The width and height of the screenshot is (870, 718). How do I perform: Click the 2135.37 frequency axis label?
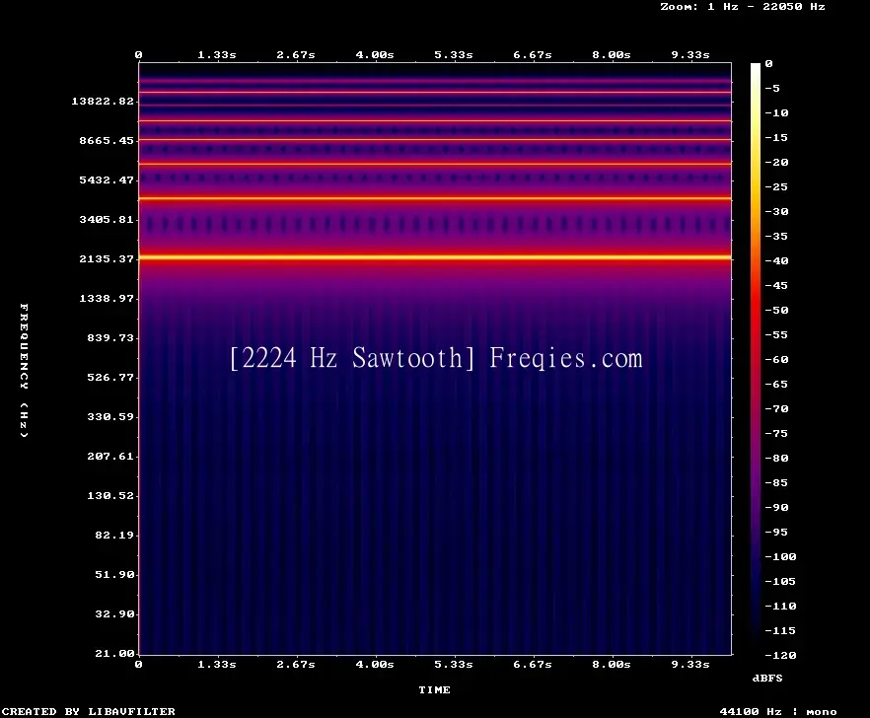pos(107,258)
